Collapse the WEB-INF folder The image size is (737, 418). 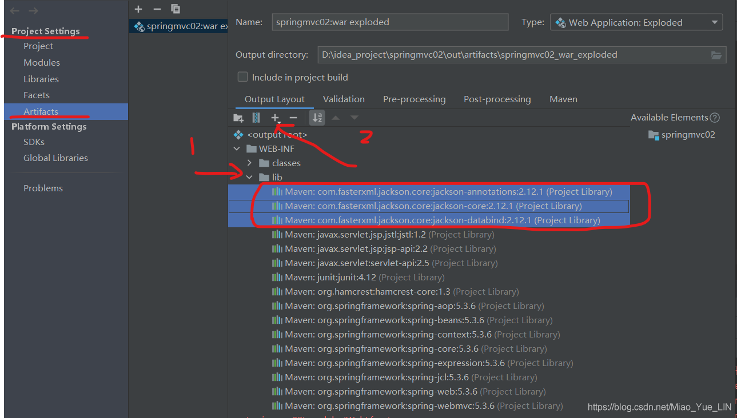[x=237, y=148]
